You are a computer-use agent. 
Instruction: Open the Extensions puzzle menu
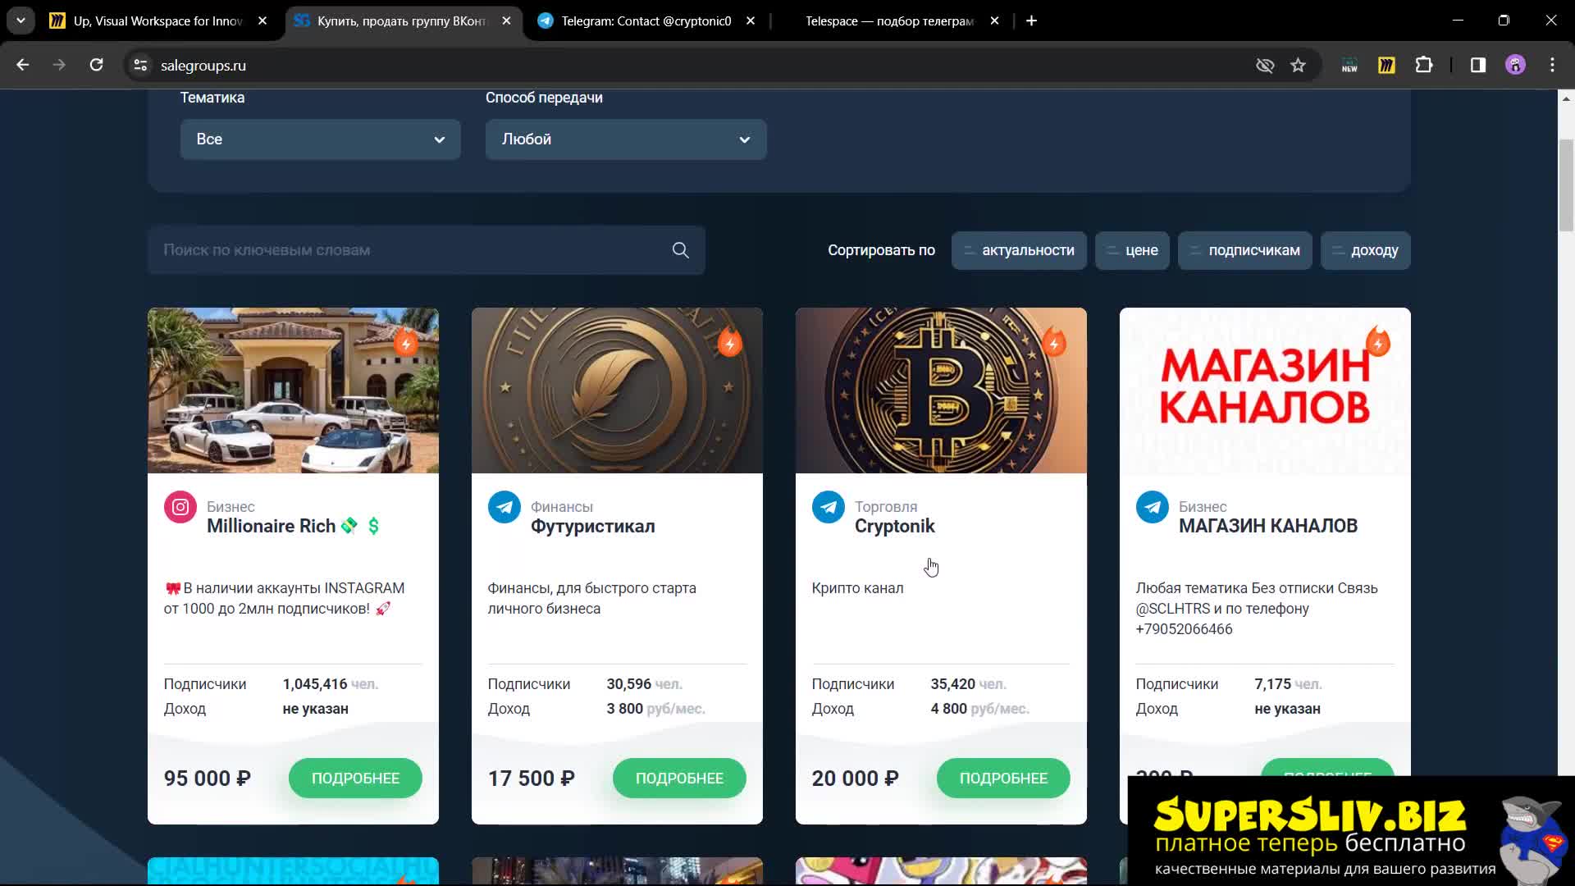click(x=1424, y=65)
